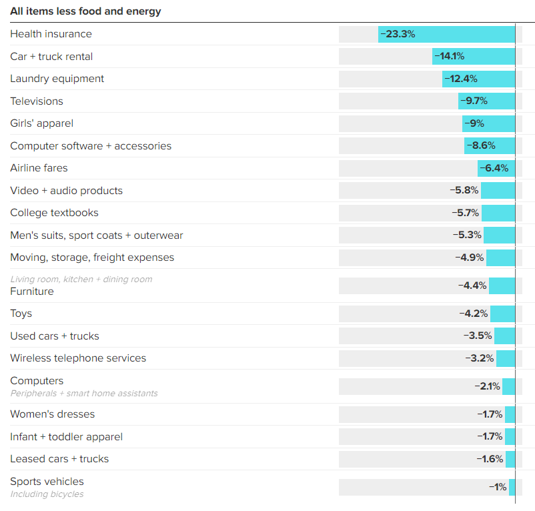This screenshot has width=535, height=511.
Task: Select the Video + audio products label
Action: pos(66,191)
